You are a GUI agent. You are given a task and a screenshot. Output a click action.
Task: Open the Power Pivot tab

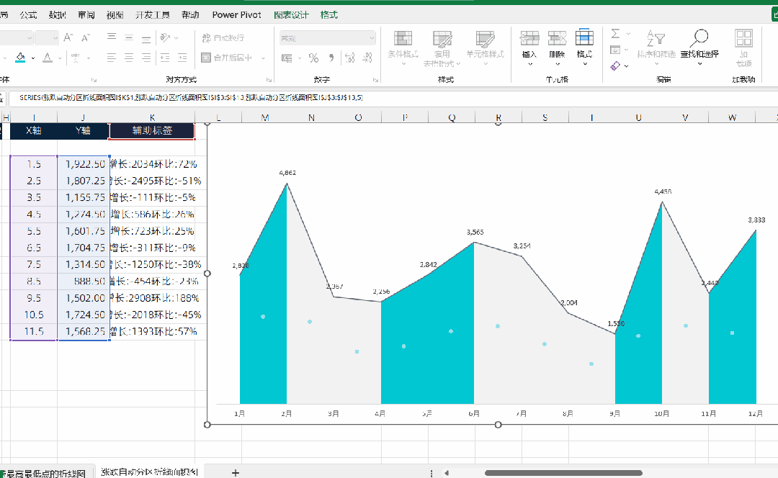click(237, 15)
